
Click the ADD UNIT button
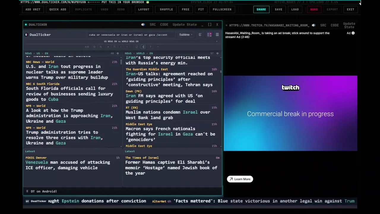point(33,9)
